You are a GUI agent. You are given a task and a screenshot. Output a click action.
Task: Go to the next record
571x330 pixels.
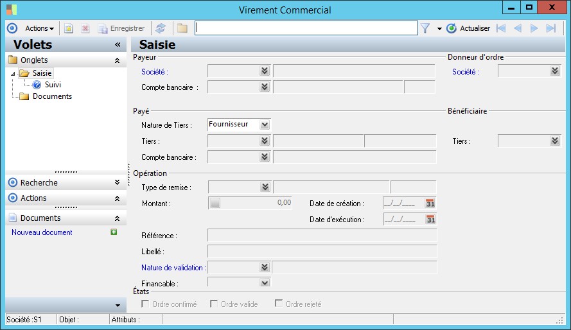(534, 28)
